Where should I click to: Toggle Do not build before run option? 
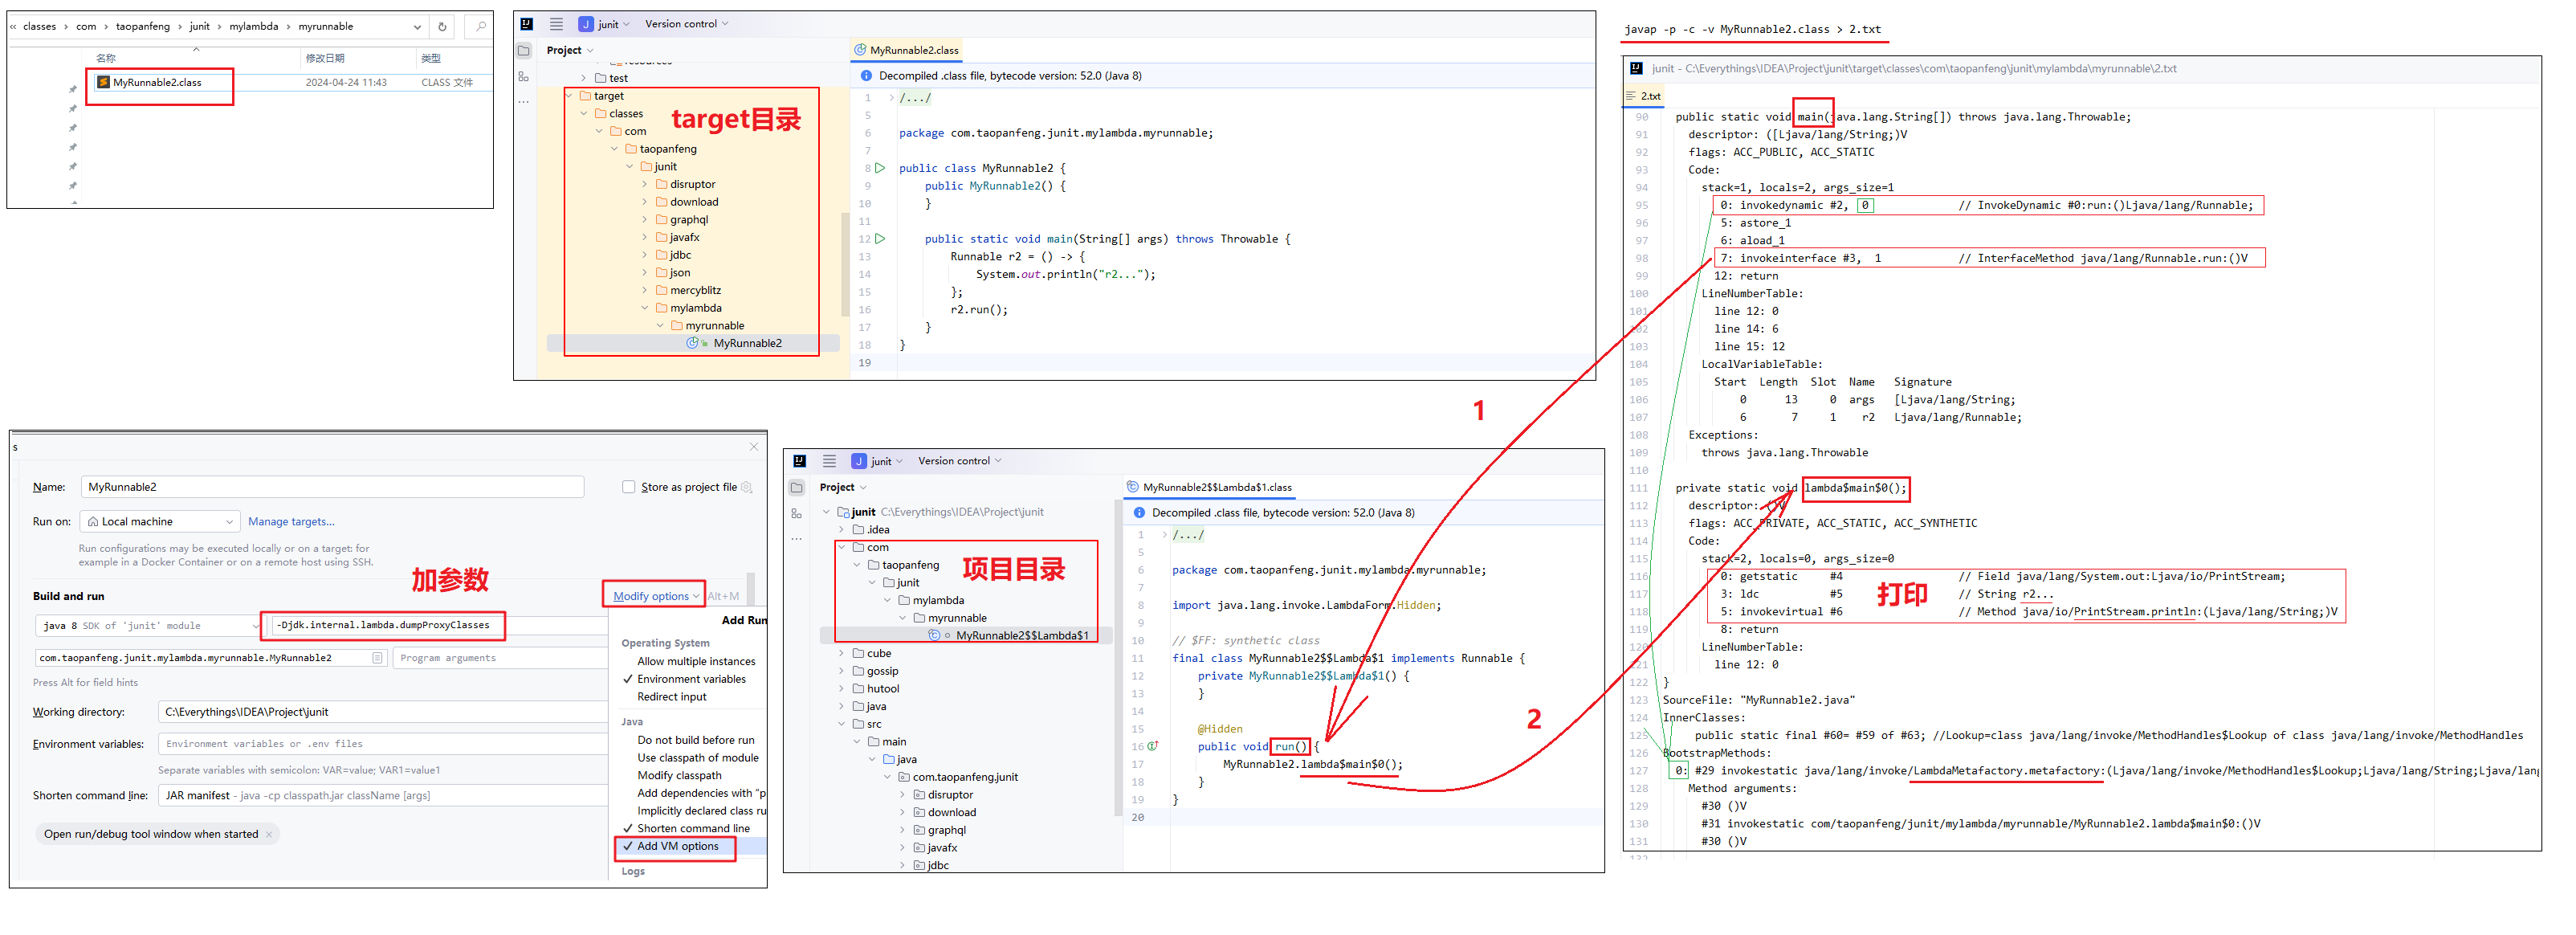(x=695, y=741)
